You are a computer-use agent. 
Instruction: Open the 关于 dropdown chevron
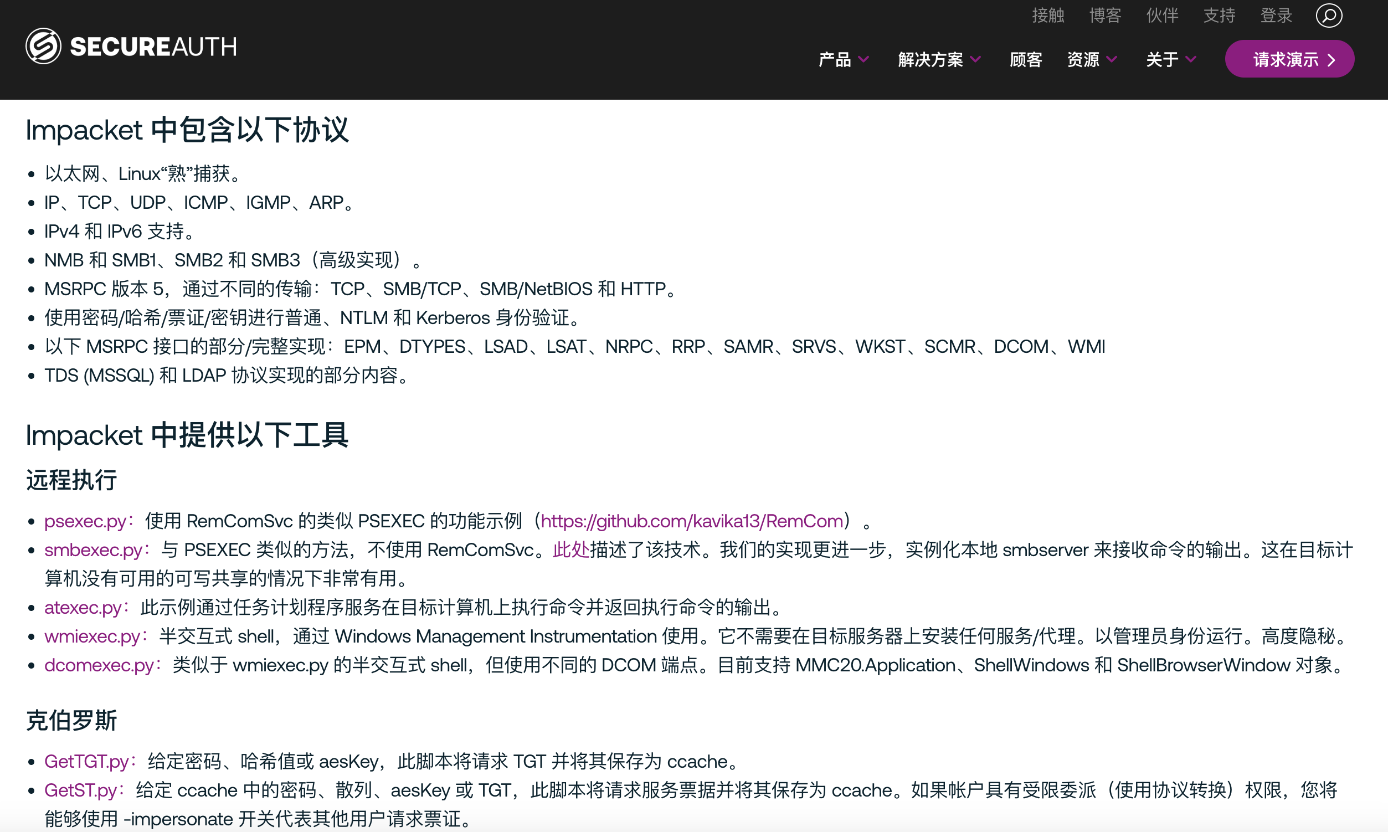(1191, 59)
